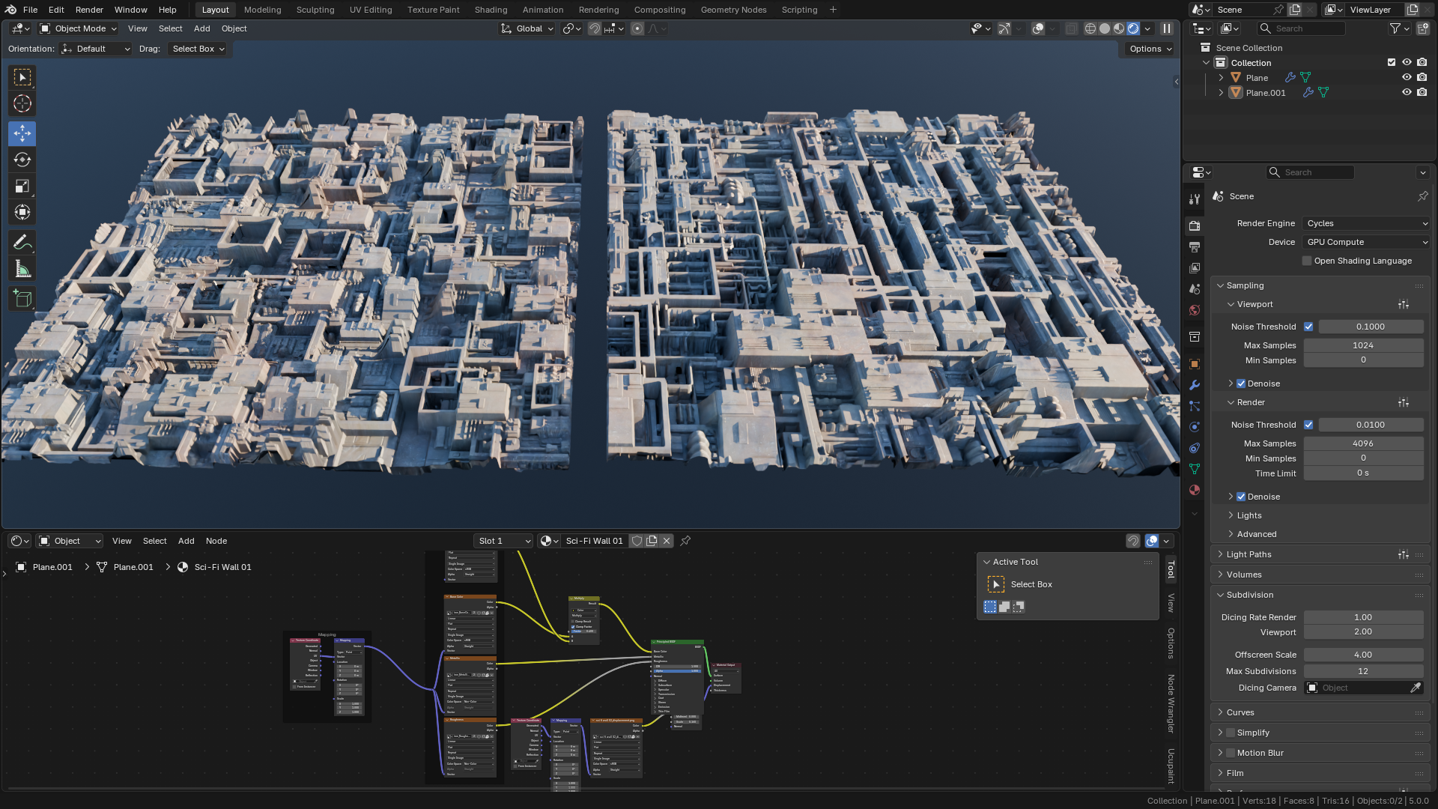Viewport: 1438px width, 809px height.
Task: Activate the Rotate tool
Action: click(22, 160)
